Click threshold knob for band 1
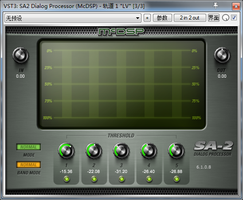243x200 pixels. click(x=66, y=150)
